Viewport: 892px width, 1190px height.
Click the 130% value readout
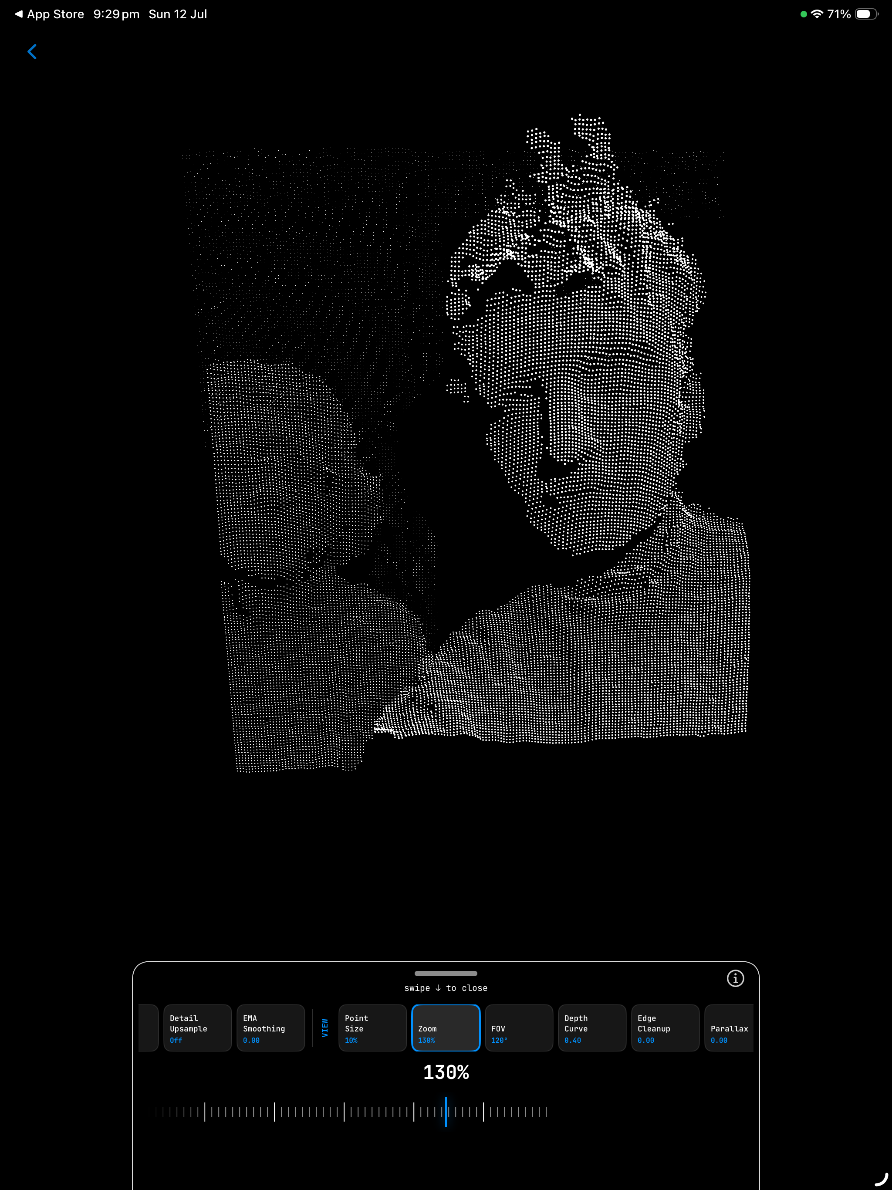pyautogui.click(x=446, y=1072)
